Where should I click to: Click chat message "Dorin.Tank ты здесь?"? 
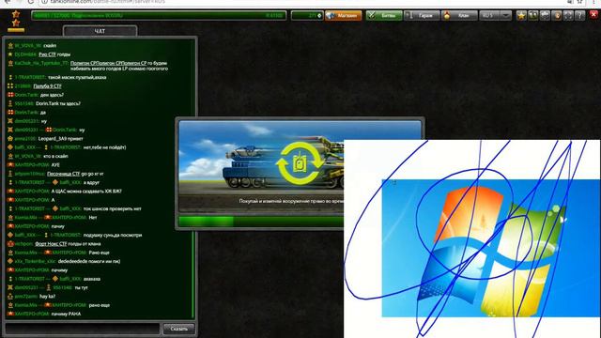click(x=58, y=103)
